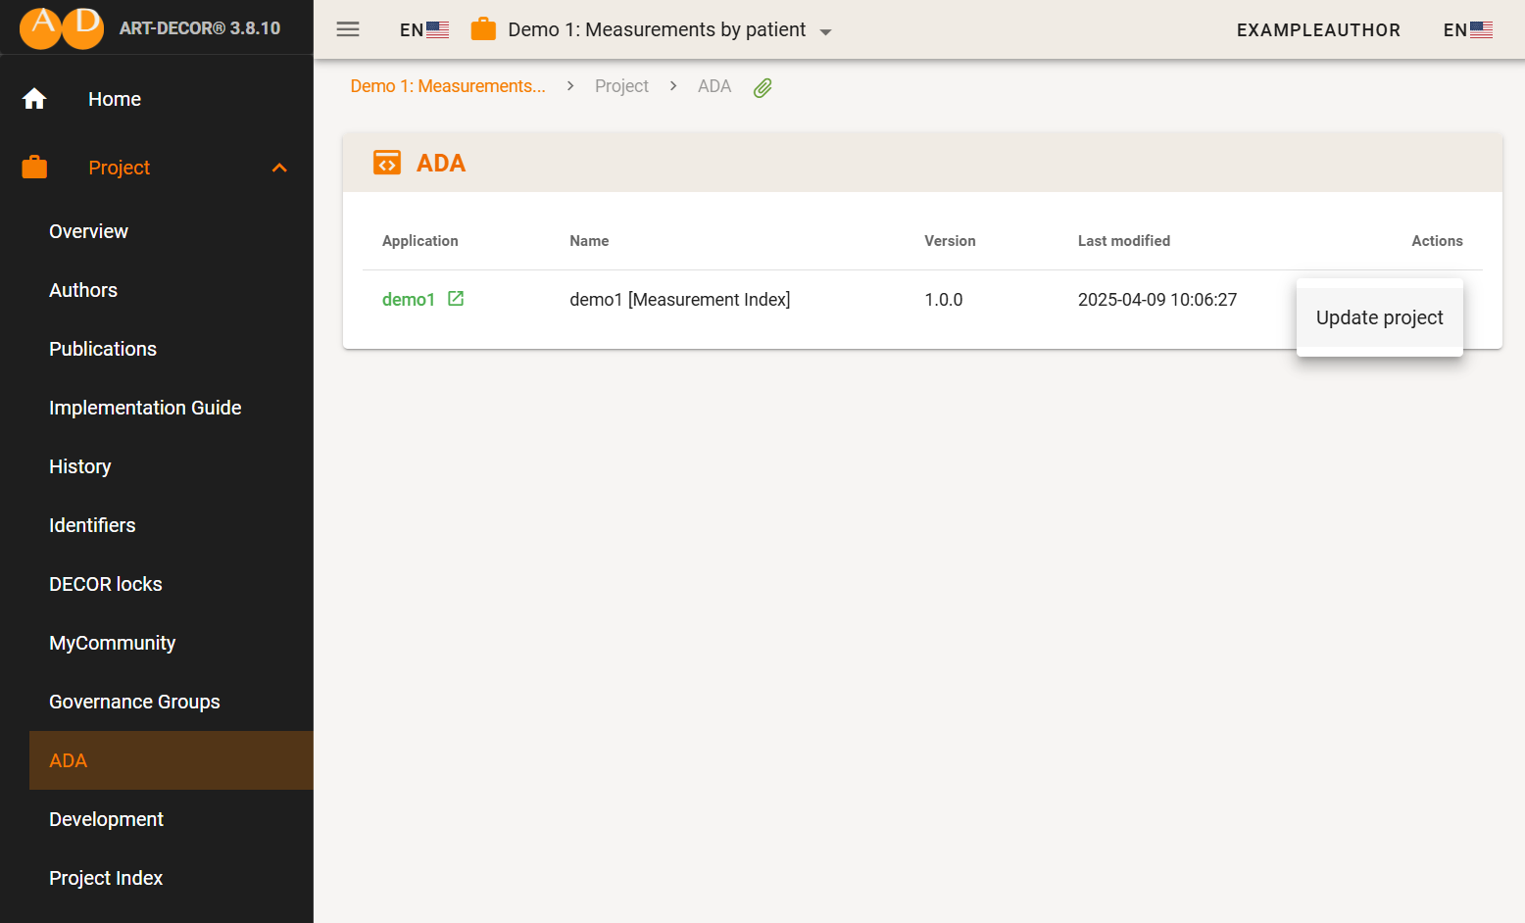
Task: Open the project selector dropdown arrow
Action: tap(825, 31)
